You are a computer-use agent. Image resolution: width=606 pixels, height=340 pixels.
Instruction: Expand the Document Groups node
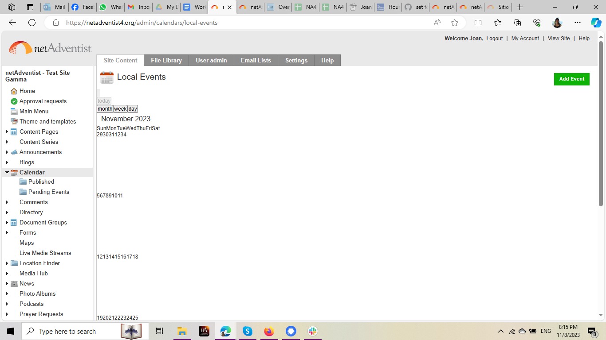7,223
